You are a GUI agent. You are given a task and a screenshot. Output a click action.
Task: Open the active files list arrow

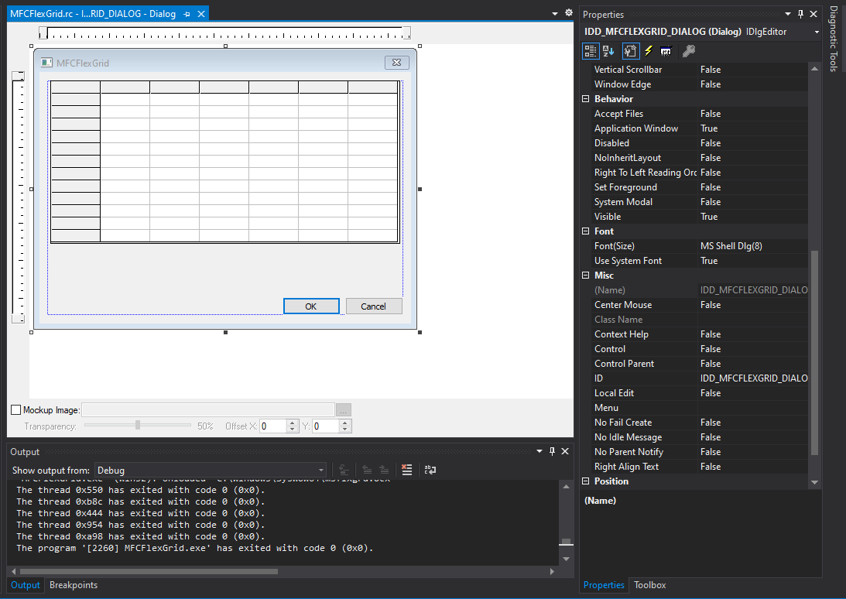[x=555, y=13]
